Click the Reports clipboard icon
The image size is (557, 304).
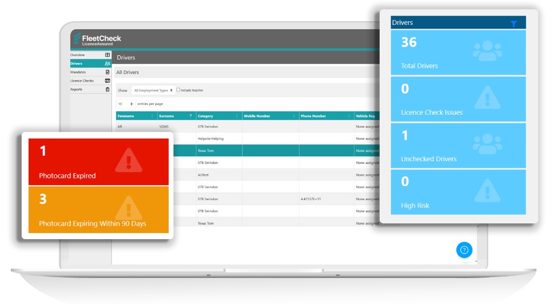[107, 89]
